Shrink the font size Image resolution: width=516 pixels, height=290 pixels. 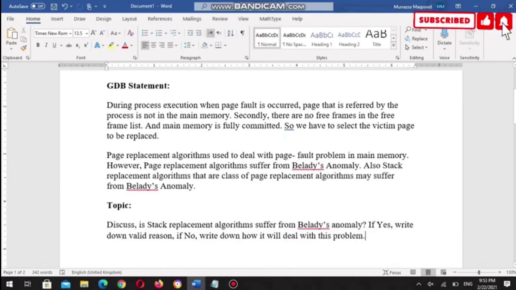102,33
